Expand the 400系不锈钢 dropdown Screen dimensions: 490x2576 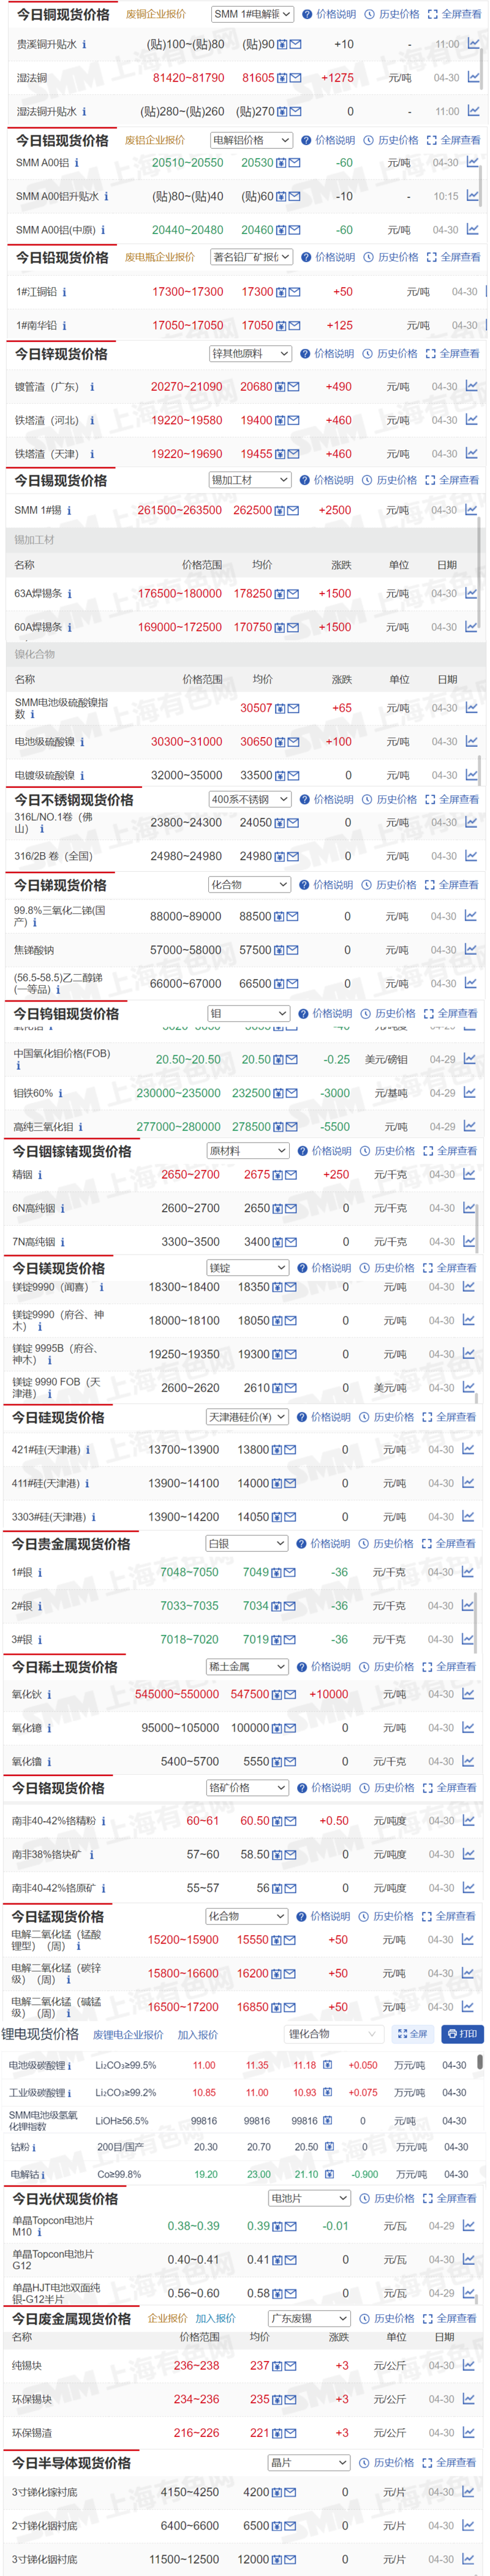[x=249, y=799]
